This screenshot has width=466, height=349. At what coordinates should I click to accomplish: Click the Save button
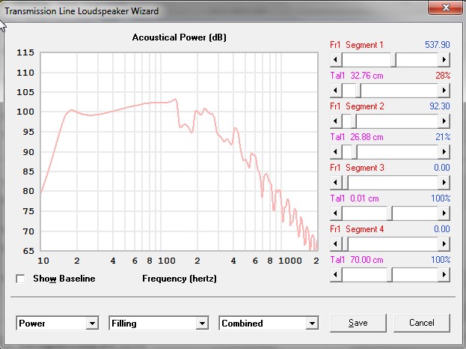point(358,323)
